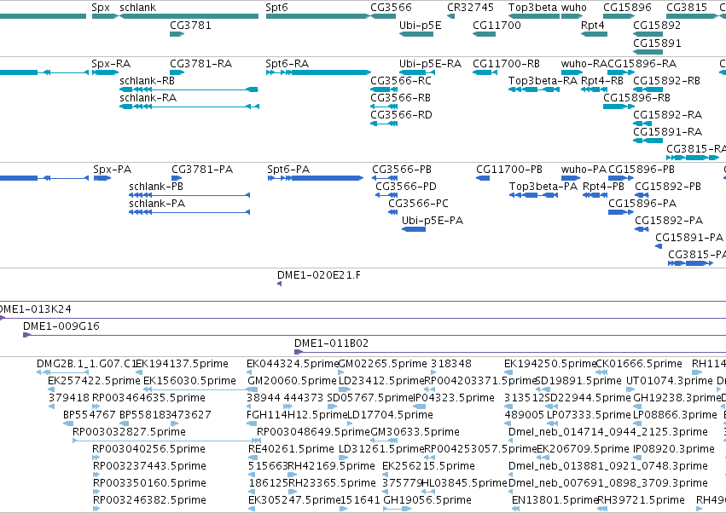Select protein schlank-PB

tap(156, 187)
